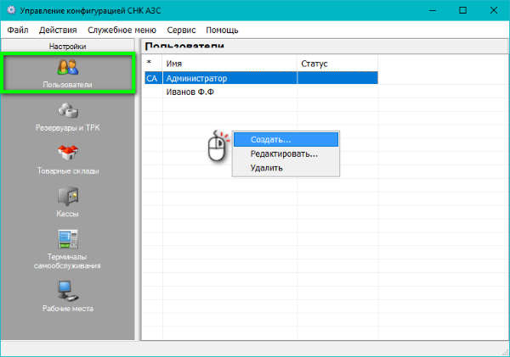Image resolution: width=510 pixels, height=357 pixels.
Task: Open the Действия menu
Action: [57, 30]
